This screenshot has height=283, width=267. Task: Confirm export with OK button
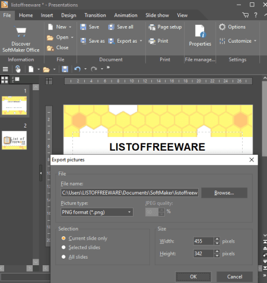coord(193,276)
